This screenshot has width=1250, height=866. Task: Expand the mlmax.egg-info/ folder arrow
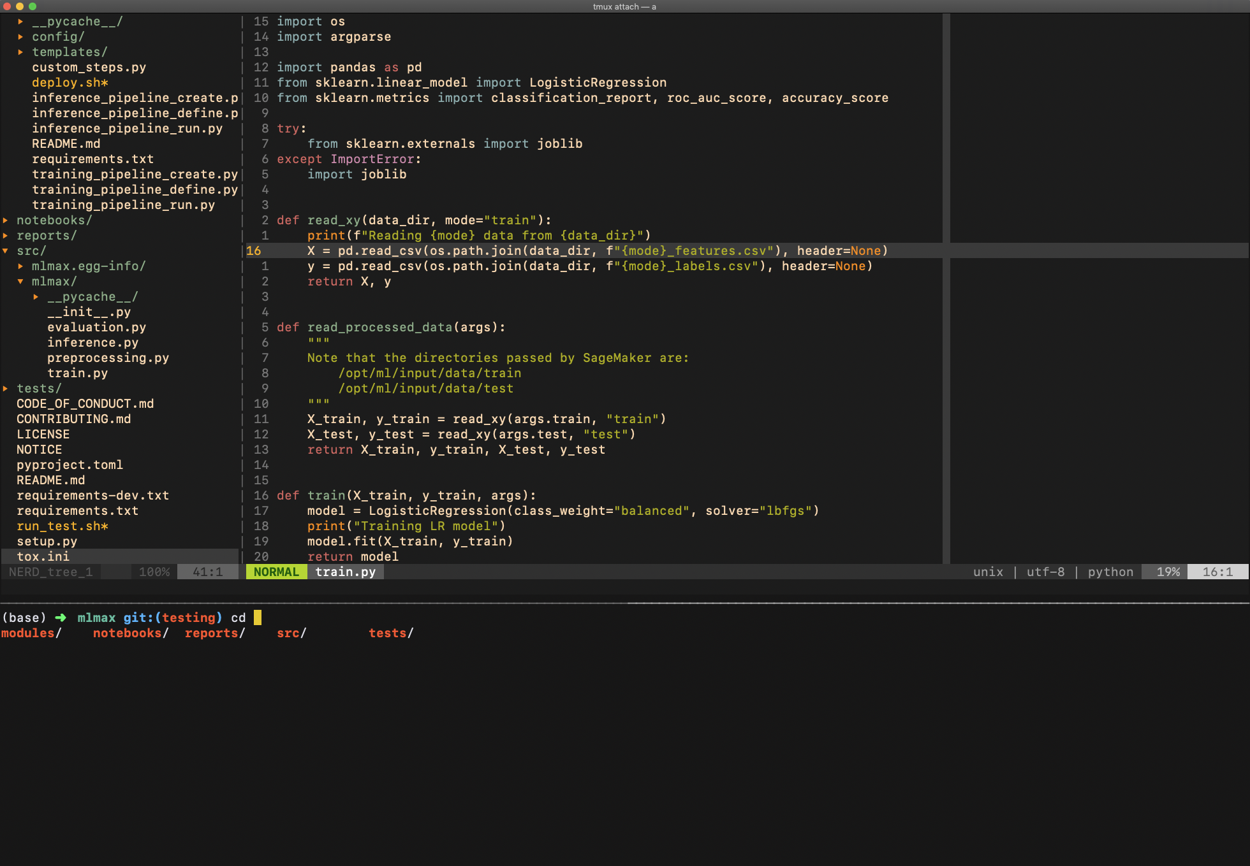click(20, 266)
